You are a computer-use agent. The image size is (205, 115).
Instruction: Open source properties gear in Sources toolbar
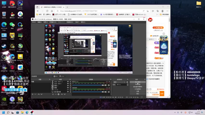58,94
